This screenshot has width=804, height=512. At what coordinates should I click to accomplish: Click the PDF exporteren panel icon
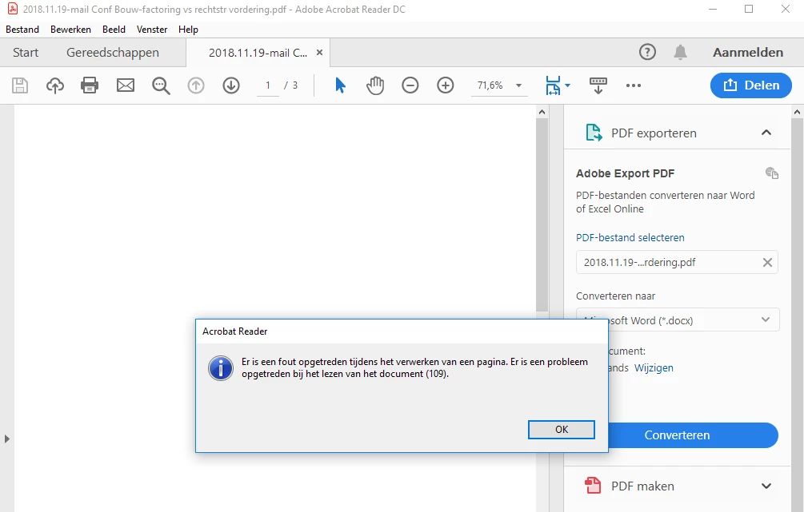594,133
